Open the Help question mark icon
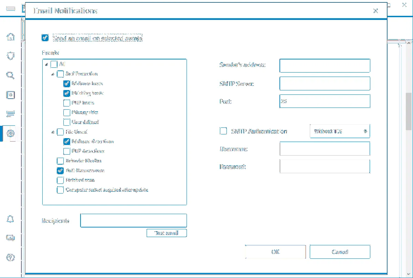This screenshot has height=278, width=413. click(11, 257)
